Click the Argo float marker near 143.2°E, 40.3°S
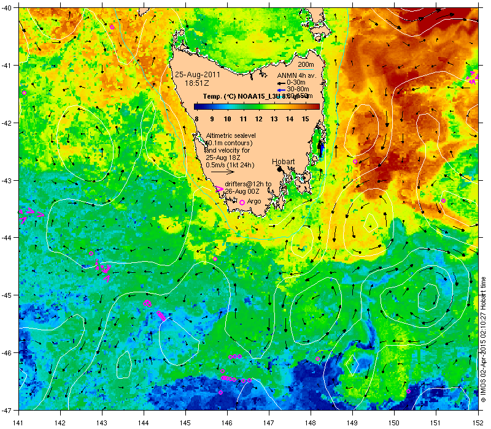 [x=112, y=27]
